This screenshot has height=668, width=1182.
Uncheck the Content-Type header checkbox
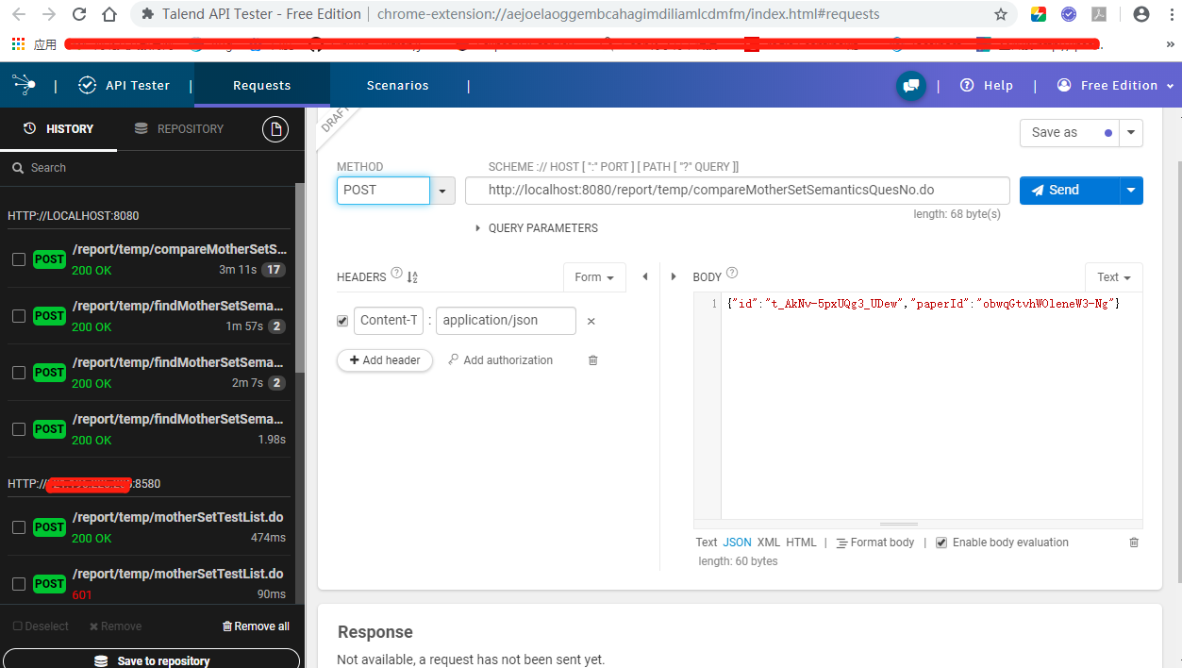click(x=341, y=320)
